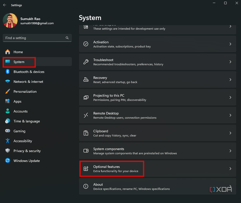Image resolution: width=241 pixels, height=203 pixels.
Task: Click the Find a setting search box
Action: coord(37,38)
